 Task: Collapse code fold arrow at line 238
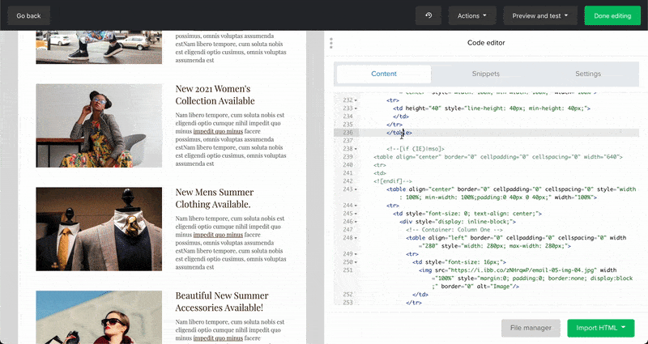click(356, 149)
